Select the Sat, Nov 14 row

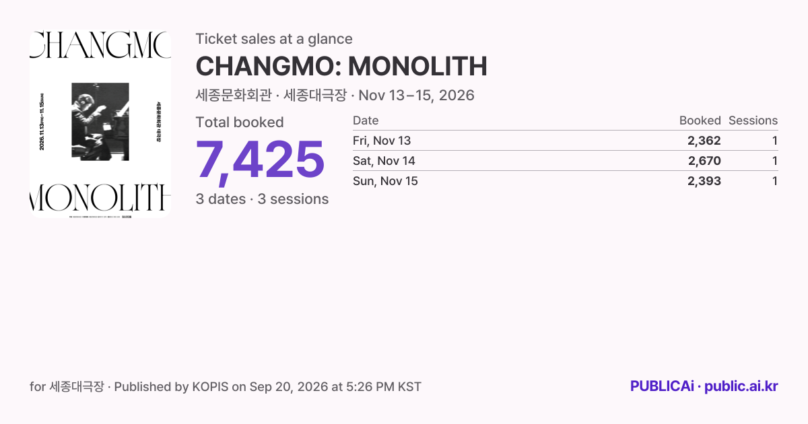point(565,161)
